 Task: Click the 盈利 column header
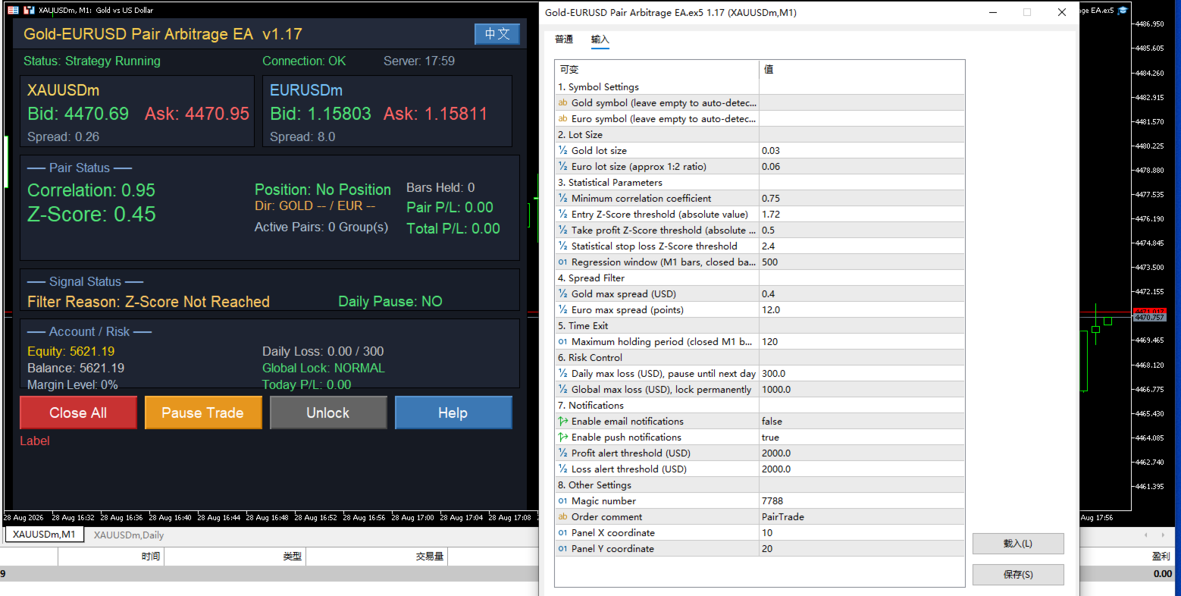click(1160, 556)
